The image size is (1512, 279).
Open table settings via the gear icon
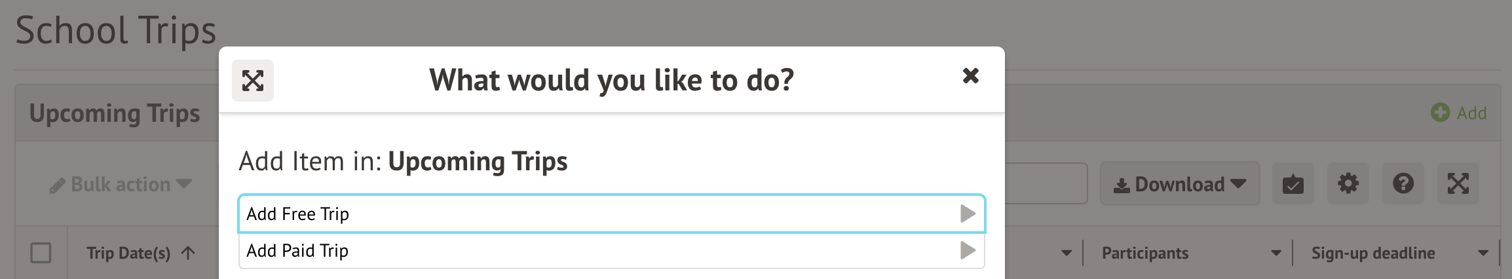click(x=1348, y=184)
